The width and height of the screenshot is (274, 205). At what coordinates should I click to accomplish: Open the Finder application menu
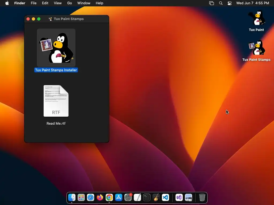(20, 3)
